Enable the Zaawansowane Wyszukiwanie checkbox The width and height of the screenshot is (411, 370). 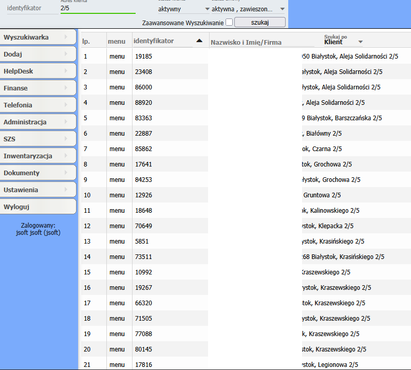(229, 22)
